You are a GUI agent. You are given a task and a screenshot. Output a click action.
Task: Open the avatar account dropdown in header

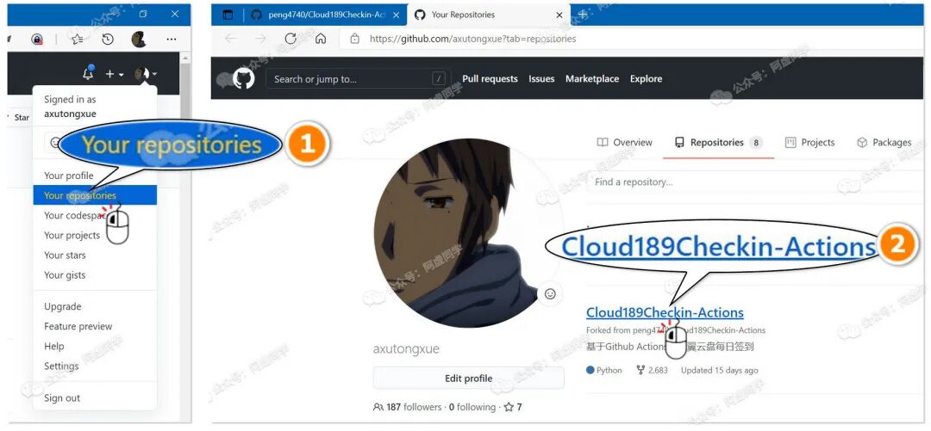click(146, 74)
